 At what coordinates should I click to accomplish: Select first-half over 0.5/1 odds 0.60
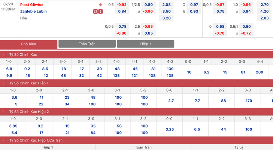[x=246, y=27]
